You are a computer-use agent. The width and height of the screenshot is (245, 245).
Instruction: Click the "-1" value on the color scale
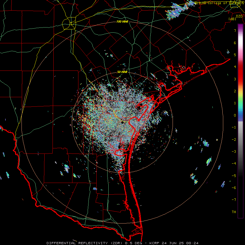tap(234, 127)
